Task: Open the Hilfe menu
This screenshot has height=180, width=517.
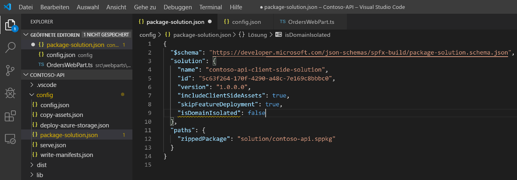Action: point(236,7)
